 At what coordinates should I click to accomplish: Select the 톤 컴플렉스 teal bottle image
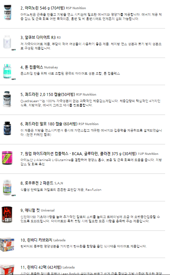tap(7, 71)
